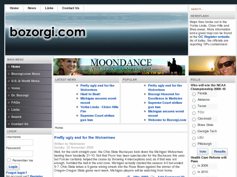Click the Vote button in NCAA poll
This screenshot has width=237, height=177.
pos(203,152)
